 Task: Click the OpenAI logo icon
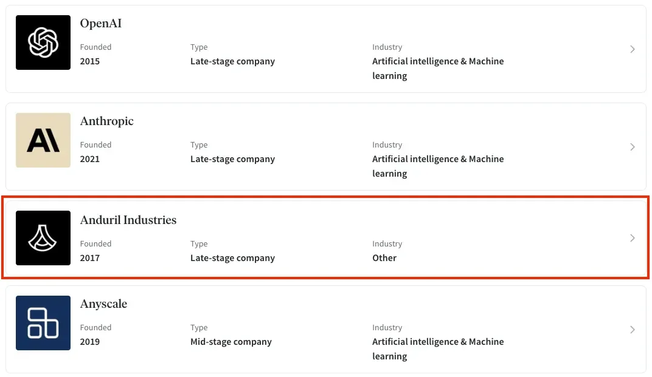[x=43, y=42]
